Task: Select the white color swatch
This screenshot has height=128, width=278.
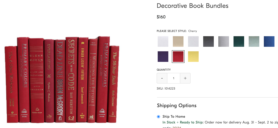Action: pyautogui.click(x=163, y=41)
